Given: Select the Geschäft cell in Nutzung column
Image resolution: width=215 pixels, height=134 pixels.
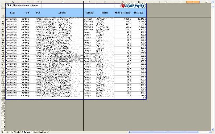Looking at the screenshot, I should point(90,19).
